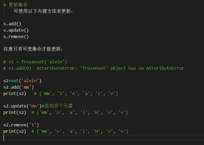Click on the s.remove() line
Image resolution: width=204 pixels, height=145 pixels.
tap(16, 37)
